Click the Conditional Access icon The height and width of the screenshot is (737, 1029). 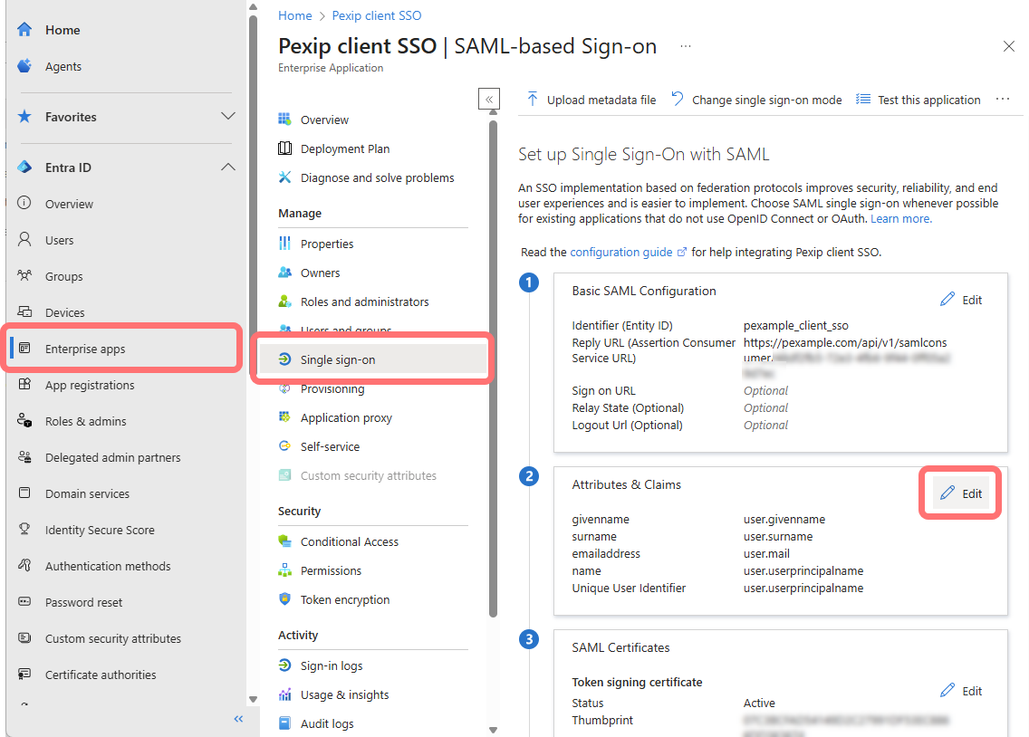(x=285, y=541)
